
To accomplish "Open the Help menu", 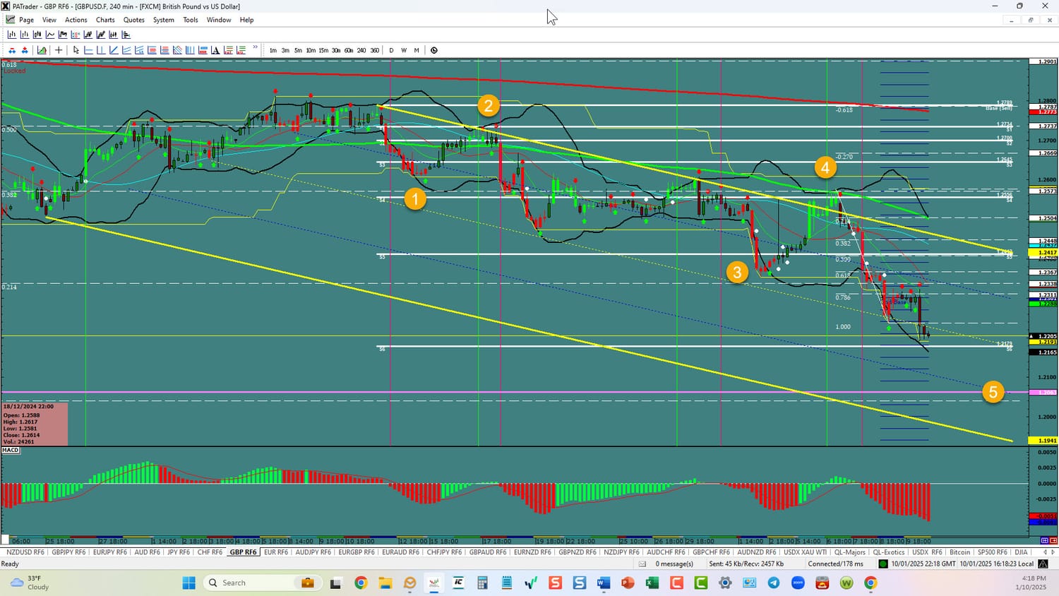I will [x=246, y=20].
